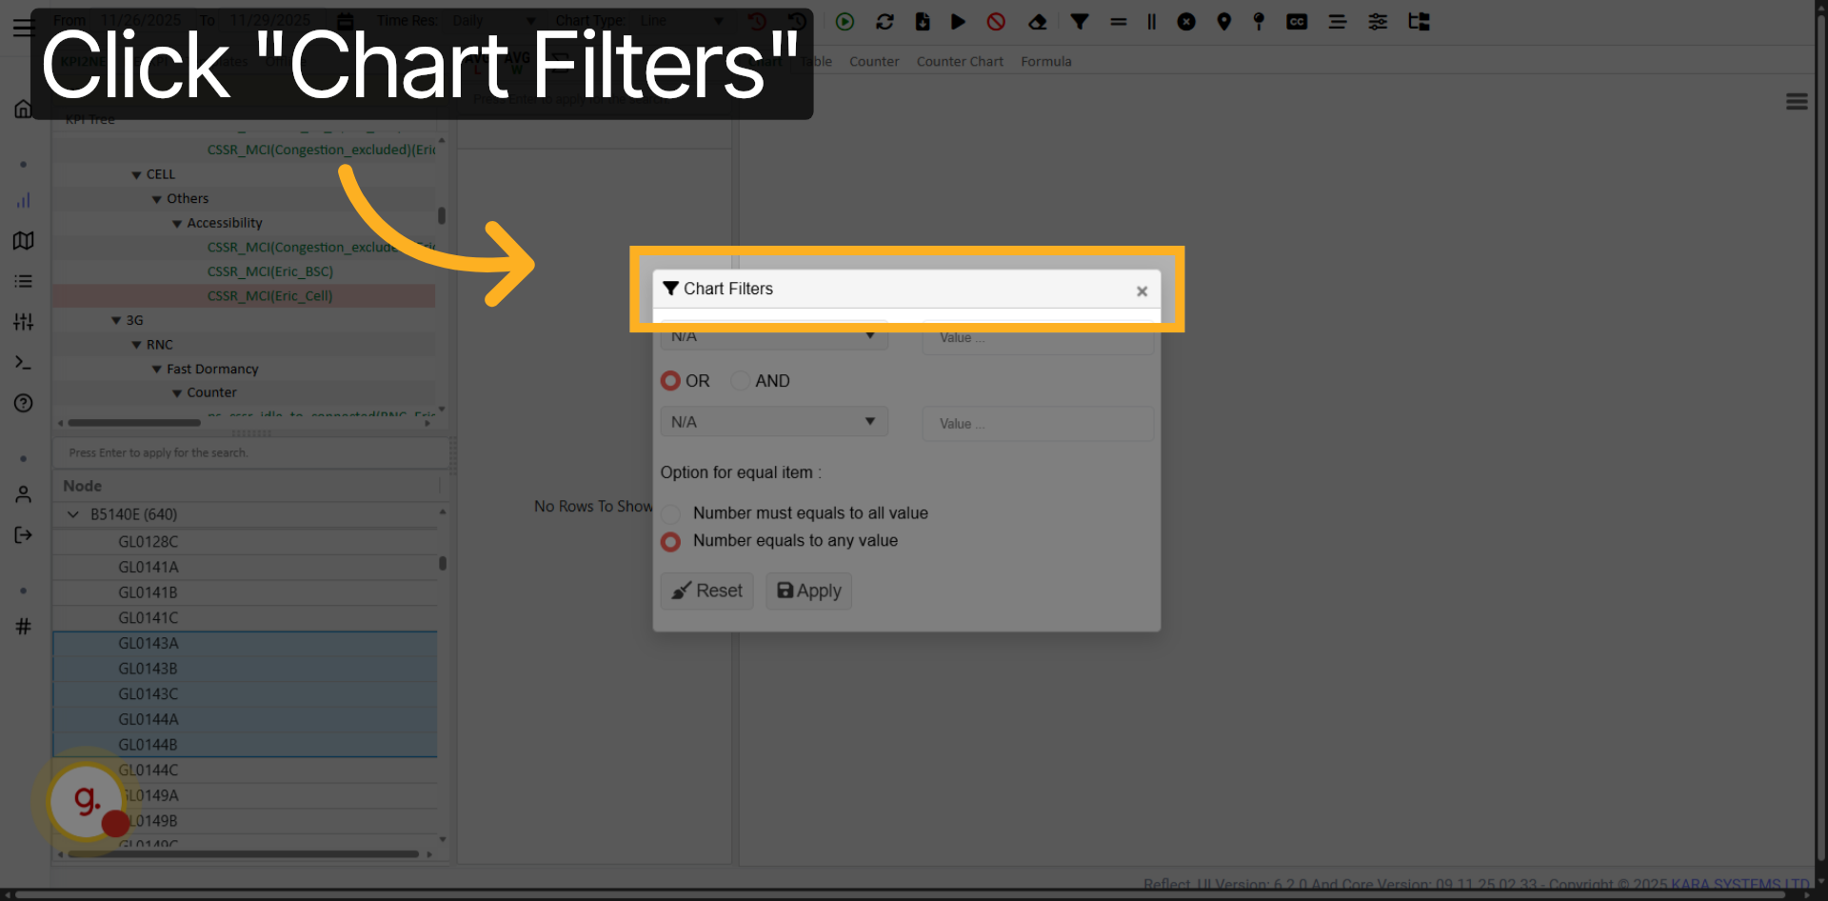The width and height of the screenshot is (1828, 901).
Task: Collapse the Others tree node
Action: tap(157, 199)
